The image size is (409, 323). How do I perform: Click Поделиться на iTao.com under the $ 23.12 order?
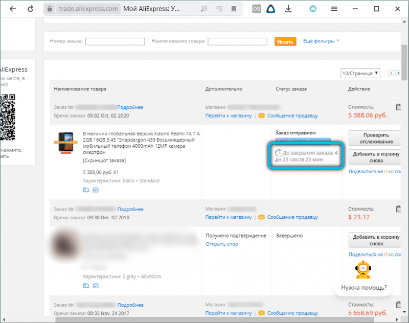[x=375, y=255]
